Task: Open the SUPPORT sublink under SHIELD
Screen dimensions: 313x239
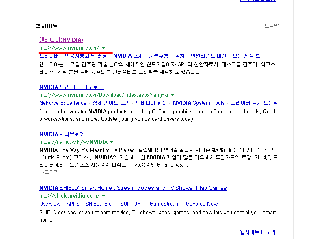Action: 132,204
